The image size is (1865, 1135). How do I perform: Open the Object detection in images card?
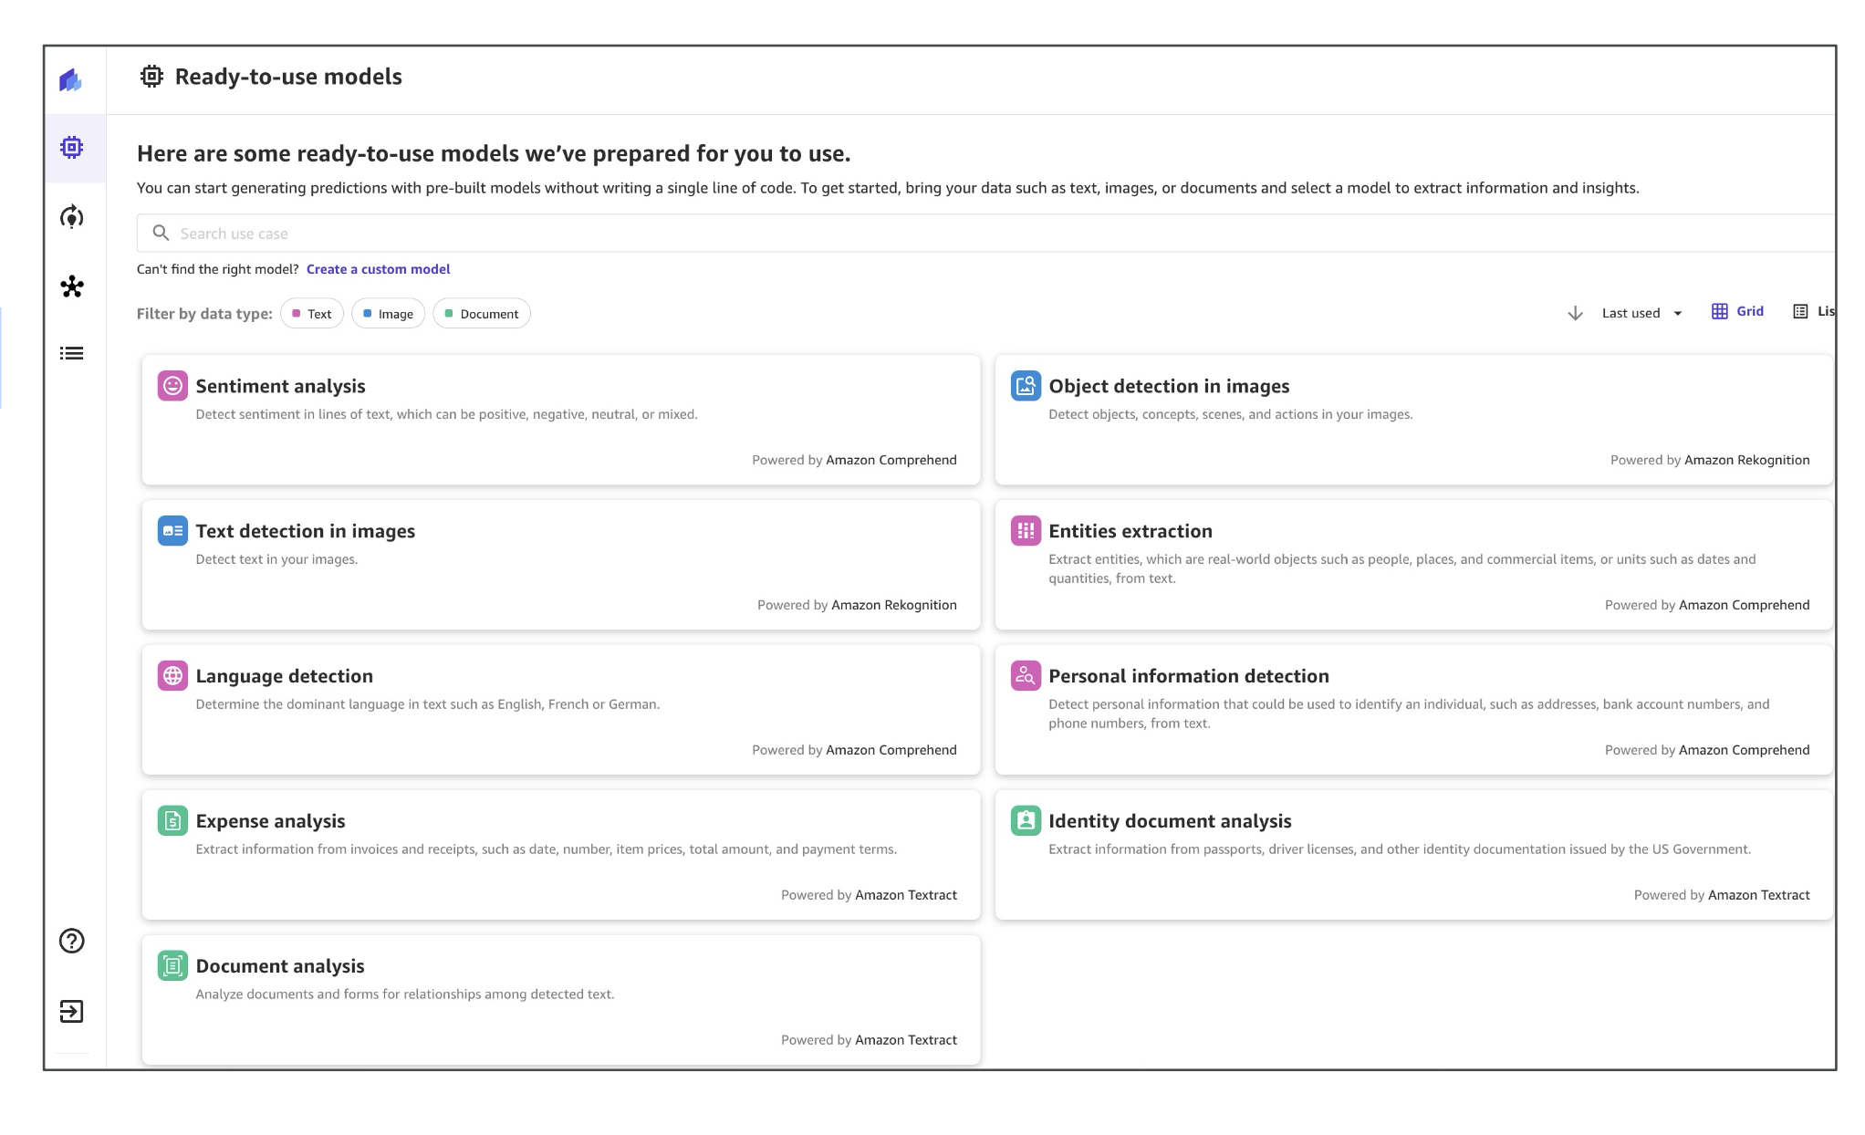point(1412,420)
